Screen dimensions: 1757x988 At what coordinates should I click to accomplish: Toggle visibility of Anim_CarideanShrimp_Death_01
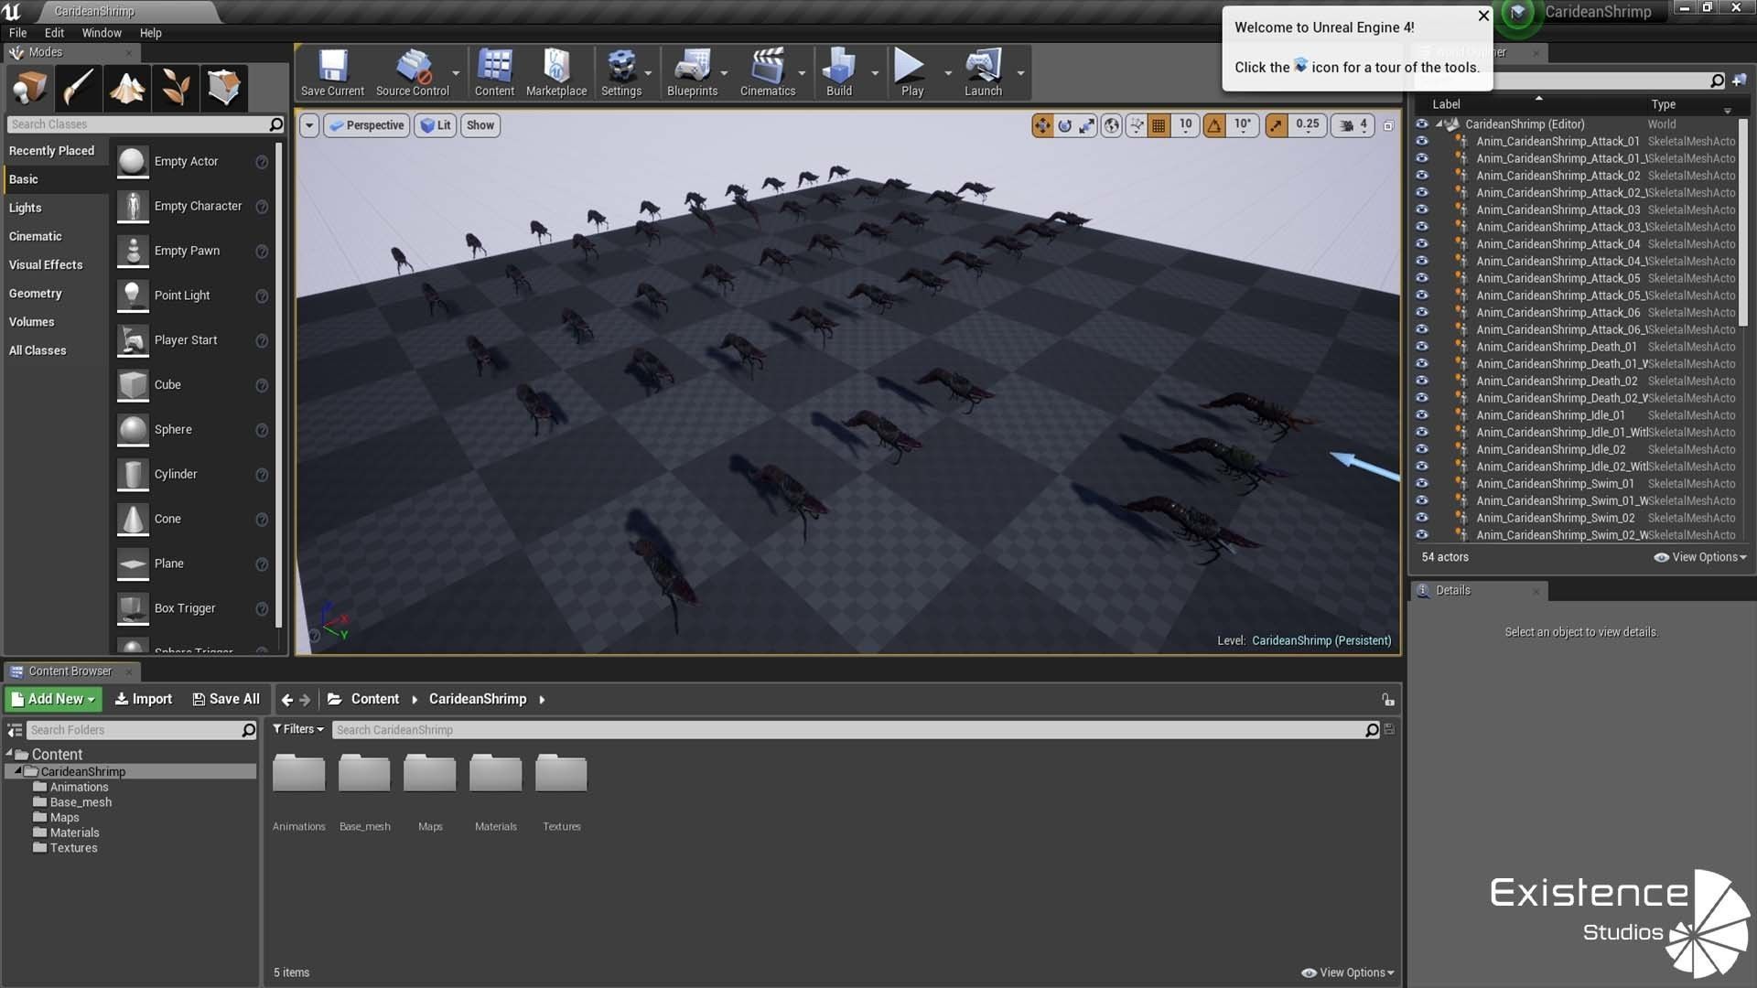(1421, 346)
